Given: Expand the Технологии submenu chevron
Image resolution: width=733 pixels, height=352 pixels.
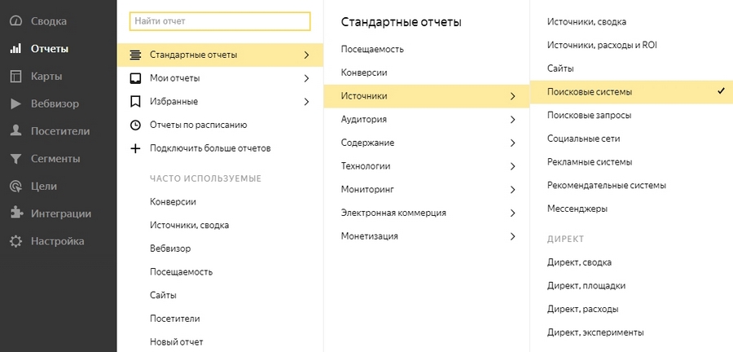Looking at the screenshot, I should pos(513,166).
